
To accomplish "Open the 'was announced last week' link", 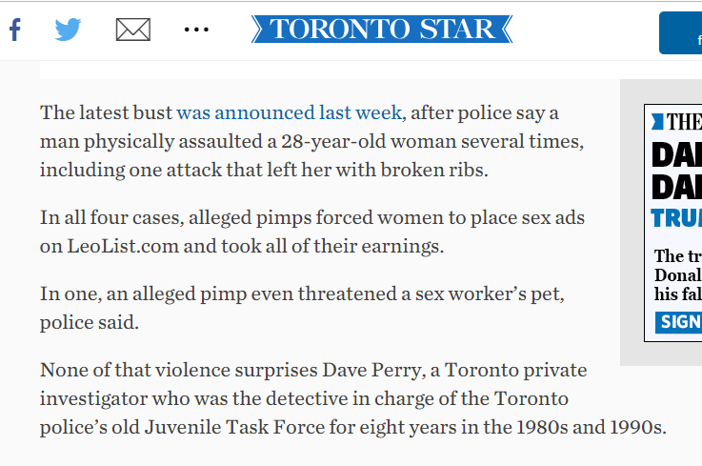I will (290, 112).
